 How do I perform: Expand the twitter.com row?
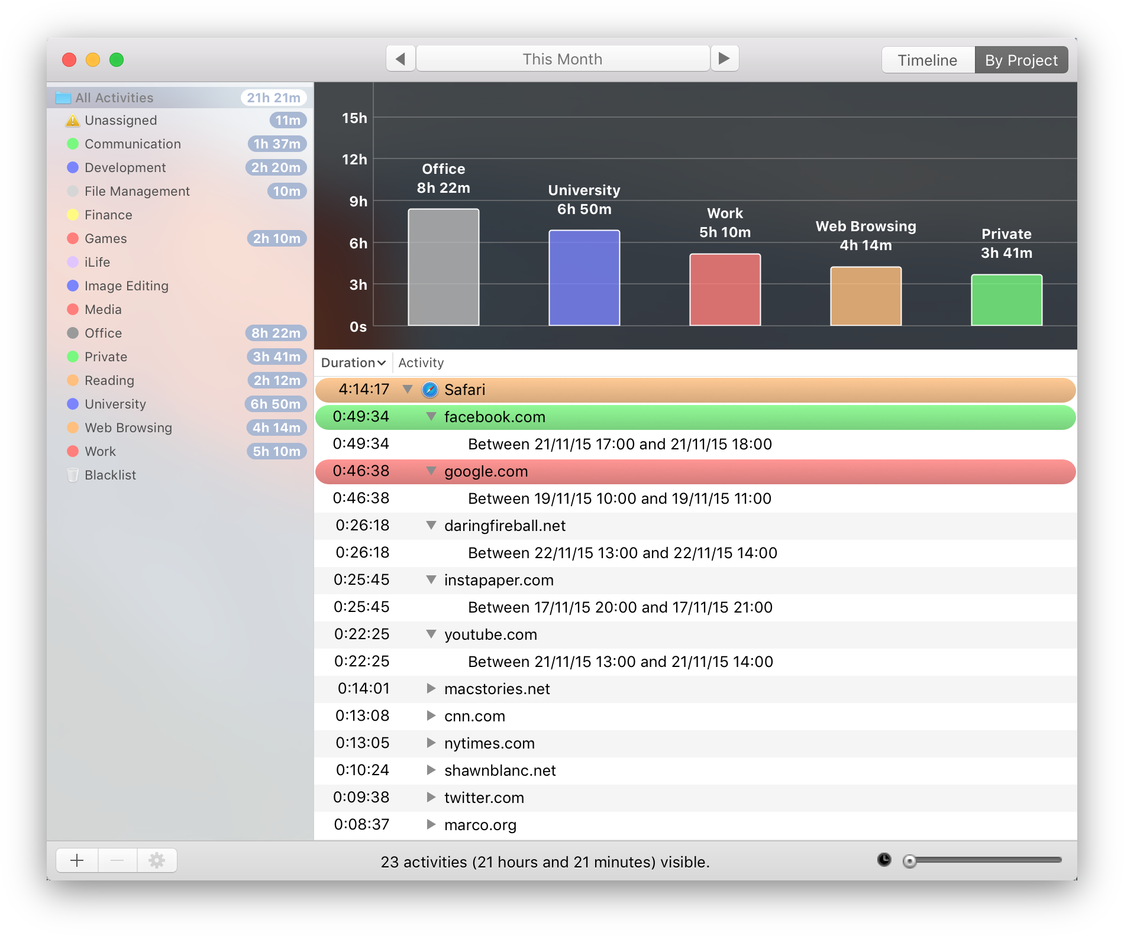click(431, 798)
